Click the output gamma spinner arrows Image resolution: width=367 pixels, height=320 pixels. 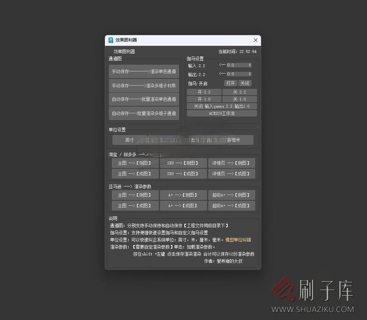[250, 74]
